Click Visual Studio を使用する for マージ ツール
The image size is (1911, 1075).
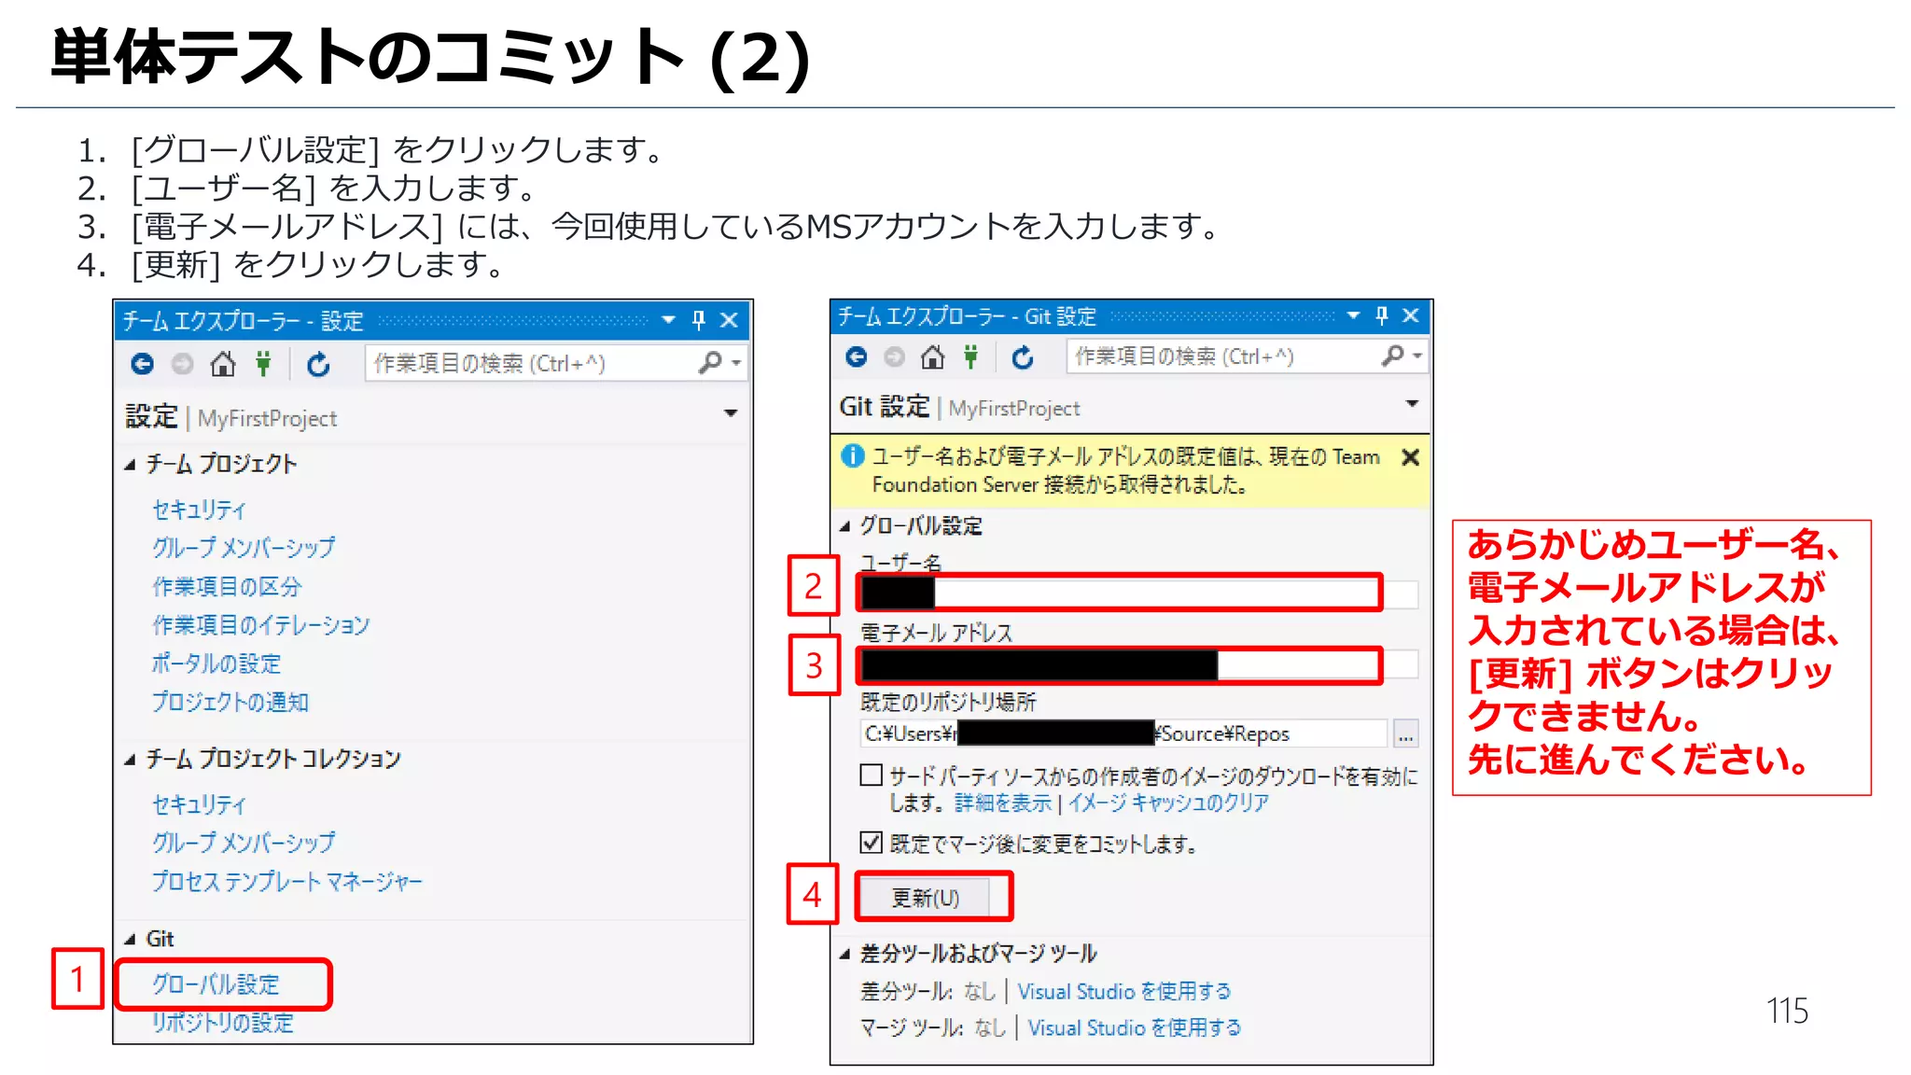click(1135, 1027)
